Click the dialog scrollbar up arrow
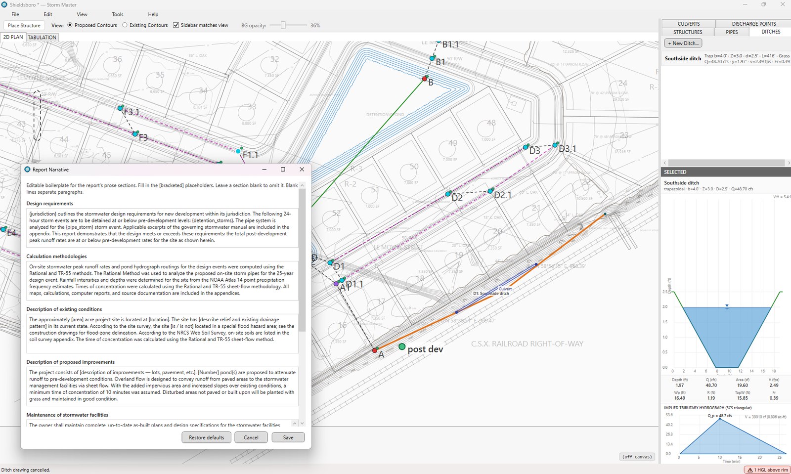791x474 pixels. point(302,185)
